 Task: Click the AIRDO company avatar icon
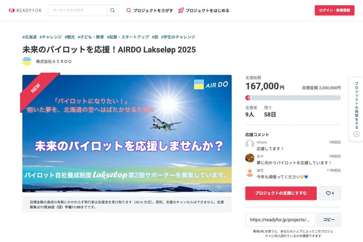27,61
